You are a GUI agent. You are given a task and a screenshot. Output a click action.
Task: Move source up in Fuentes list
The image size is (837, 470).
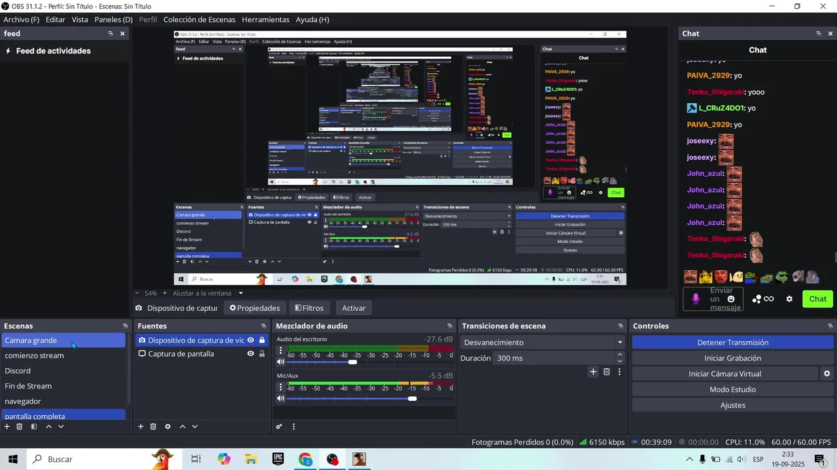[x=182, y=426]
